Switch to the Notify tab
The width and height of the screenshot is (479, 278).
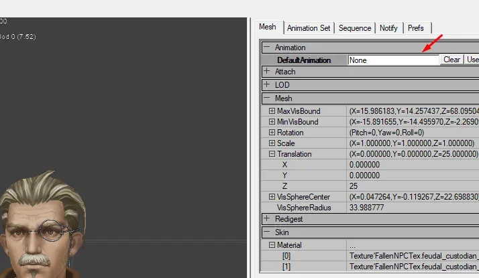[388, 28]
